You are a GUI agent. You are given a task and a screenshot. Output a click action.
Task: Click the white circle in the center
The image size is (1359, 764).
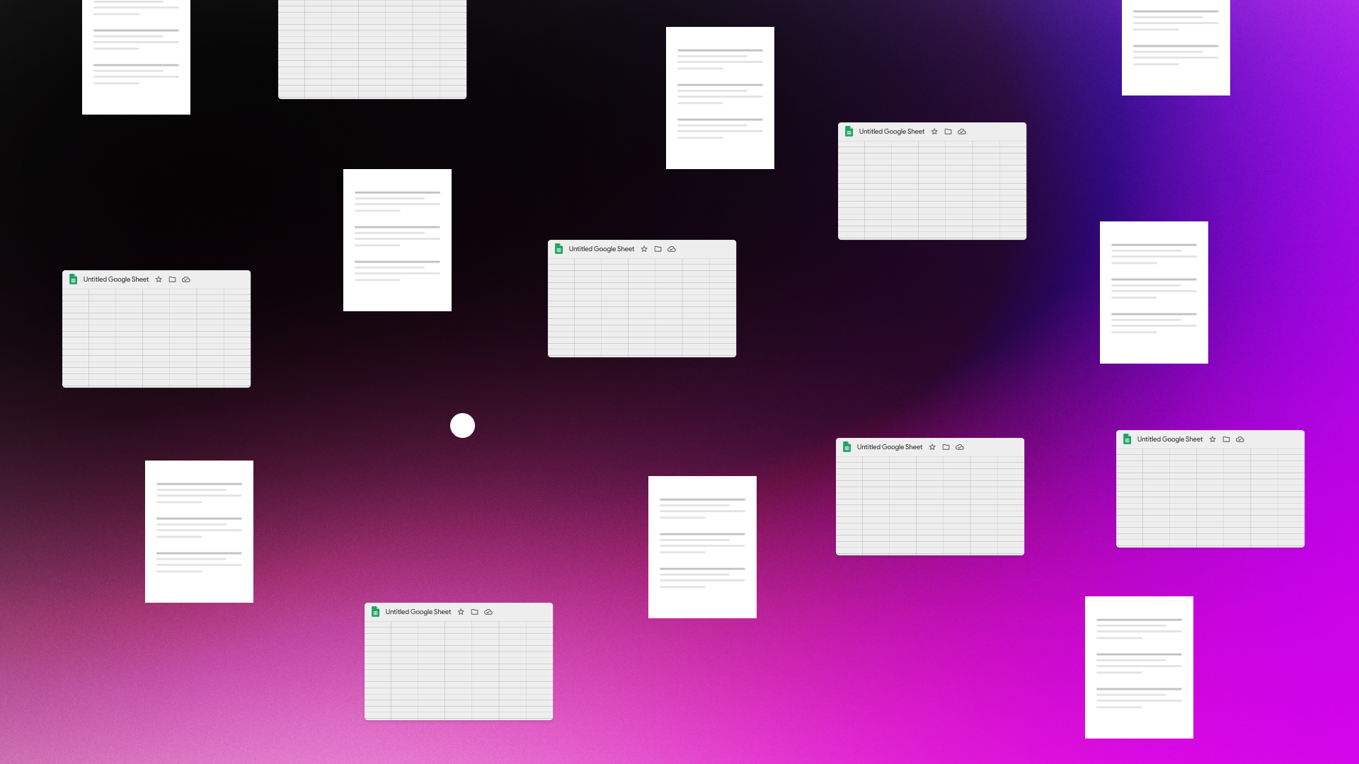(x=462, y=425)
